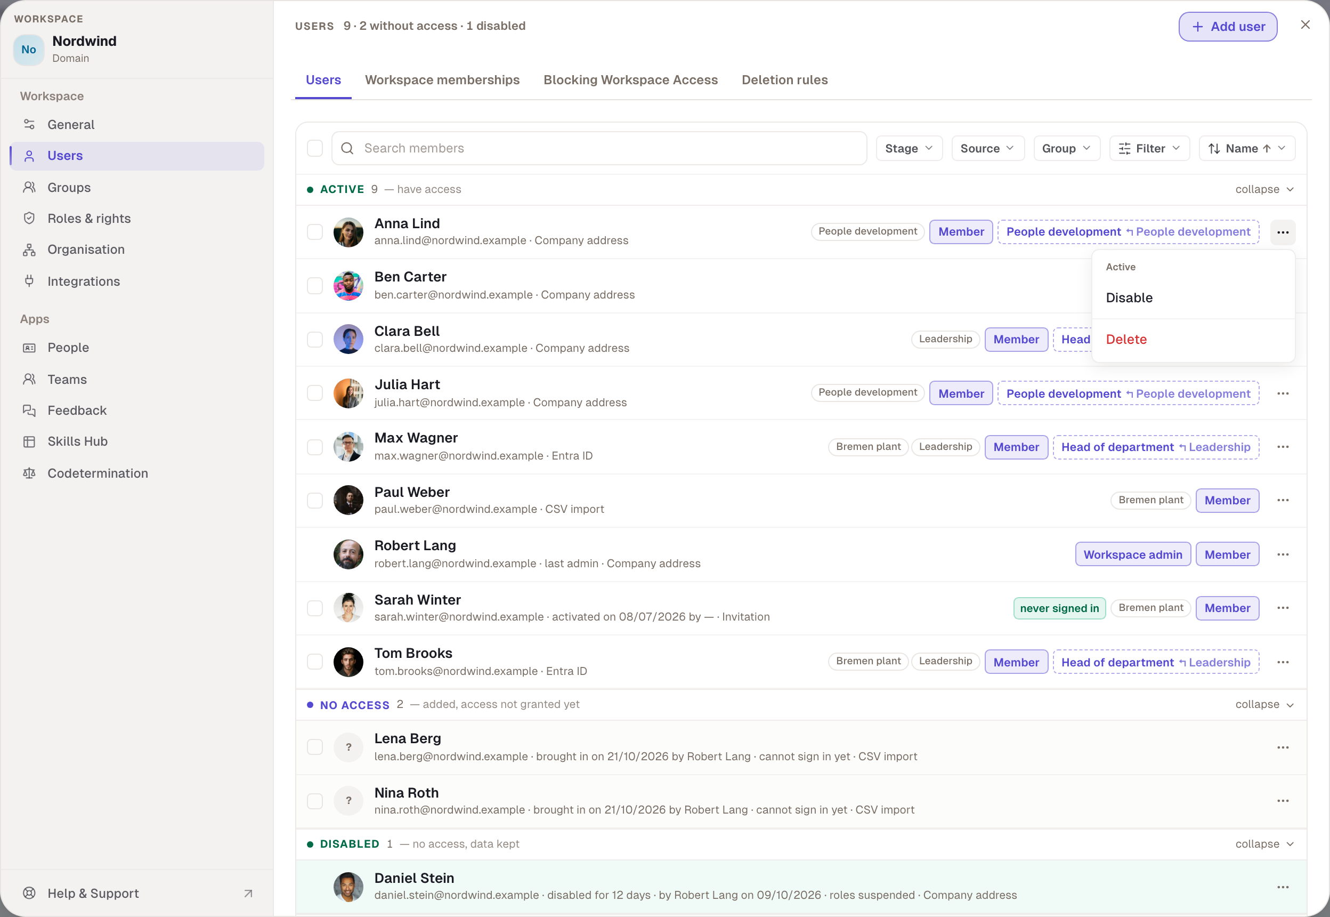Viewport: 1330px width, 917px height.
Task: Click Clara Bell's avatar thumbnail
Action: (x=348, y=339)
